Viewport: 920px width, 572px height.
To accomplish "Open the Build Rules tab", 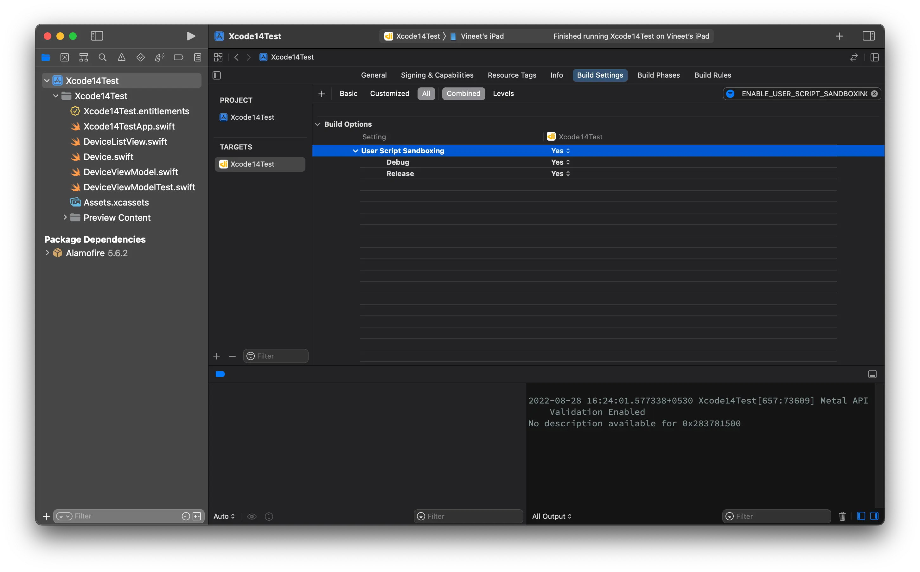I will 713,75.
